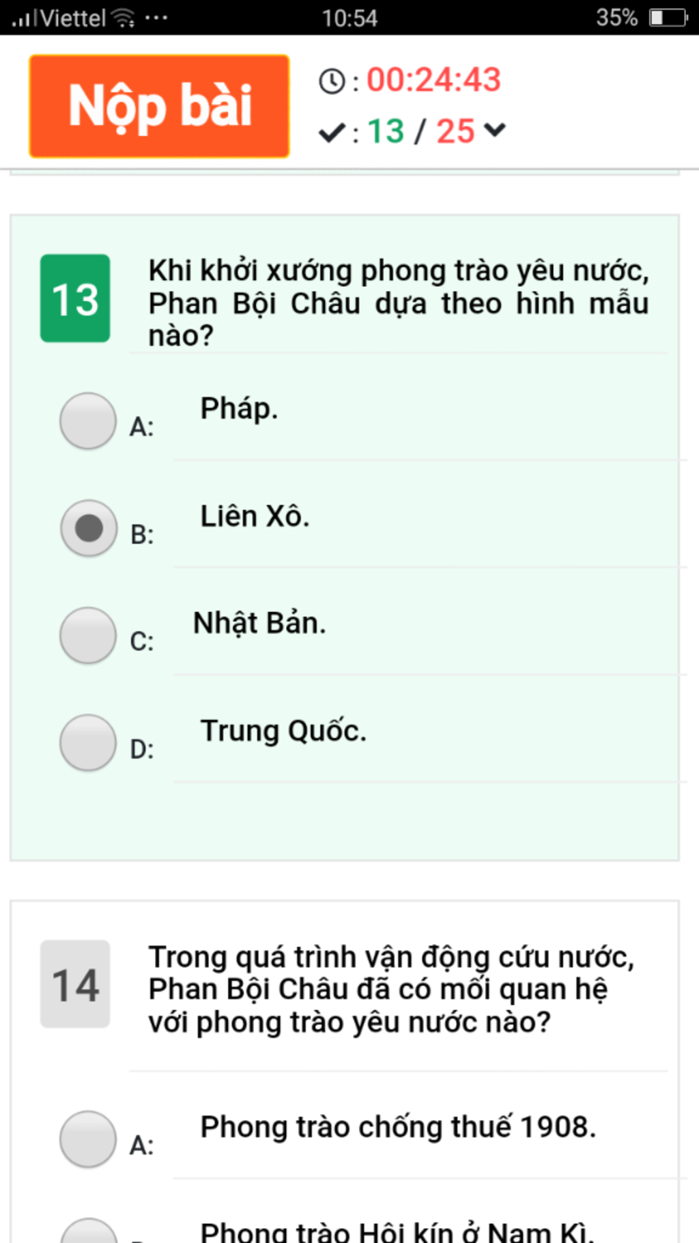This screenshot has height=1243, width=699.
Task: Click the remaining time 00:24:43
Action: tap(434, 80)
